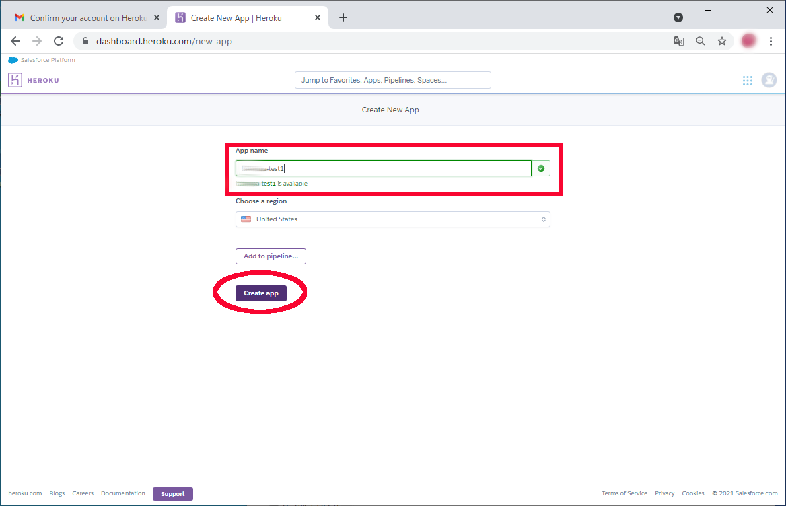
Task: Open the Documentation footer link
Action: click(122, 493)
